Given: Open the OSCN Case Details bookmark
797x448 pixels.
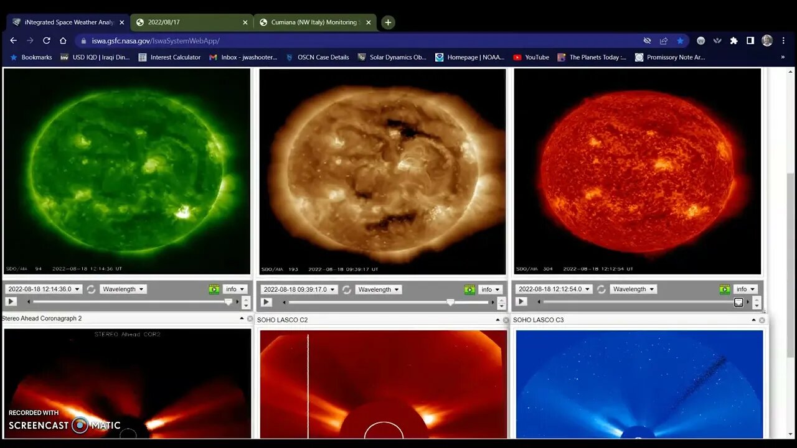Looking at the screenshot, I should 317,57.
